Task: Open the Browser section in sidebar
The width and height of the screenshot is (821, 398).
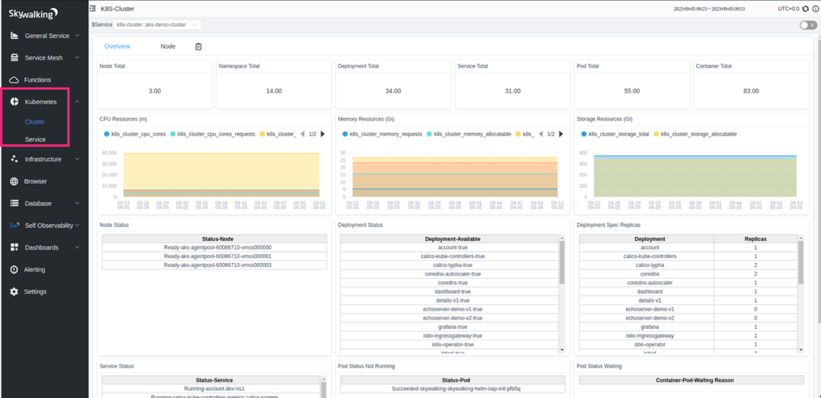Action: coord(35,182)
